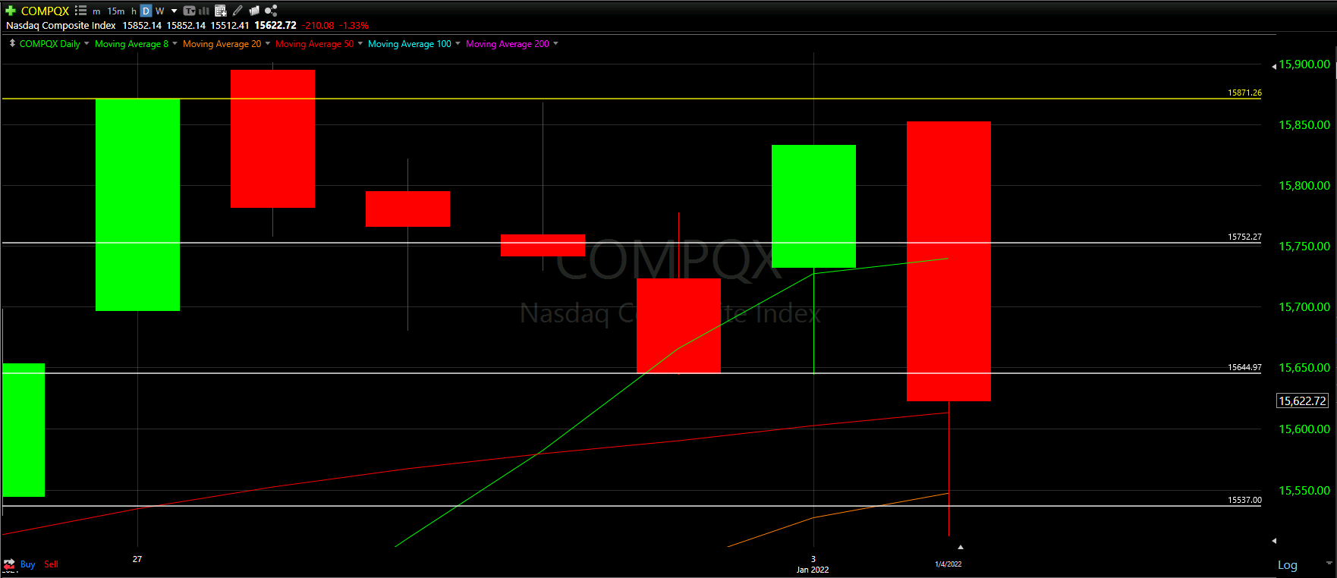Click the last price 15622.72 in header

click(275, 26)
